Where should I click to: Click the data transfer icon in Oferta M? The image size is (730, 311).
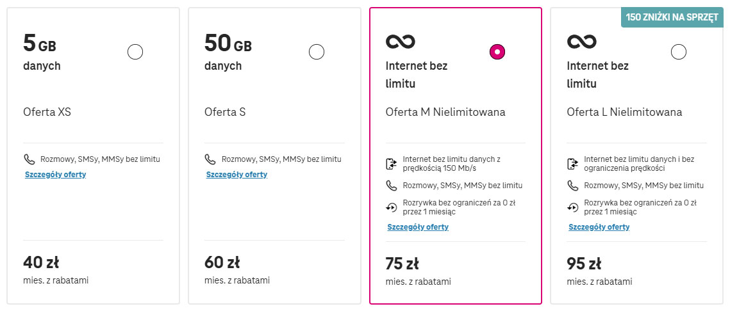tap(392, 164)
